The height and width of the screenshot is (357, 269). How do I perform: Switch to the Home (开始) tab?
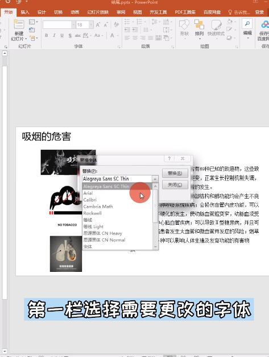tap(9, 12)
